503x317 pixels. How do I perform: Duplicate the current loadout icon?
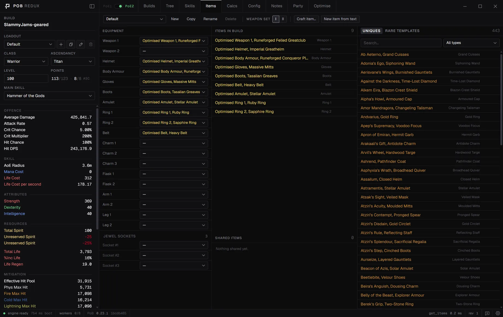(x=71, y=44)
